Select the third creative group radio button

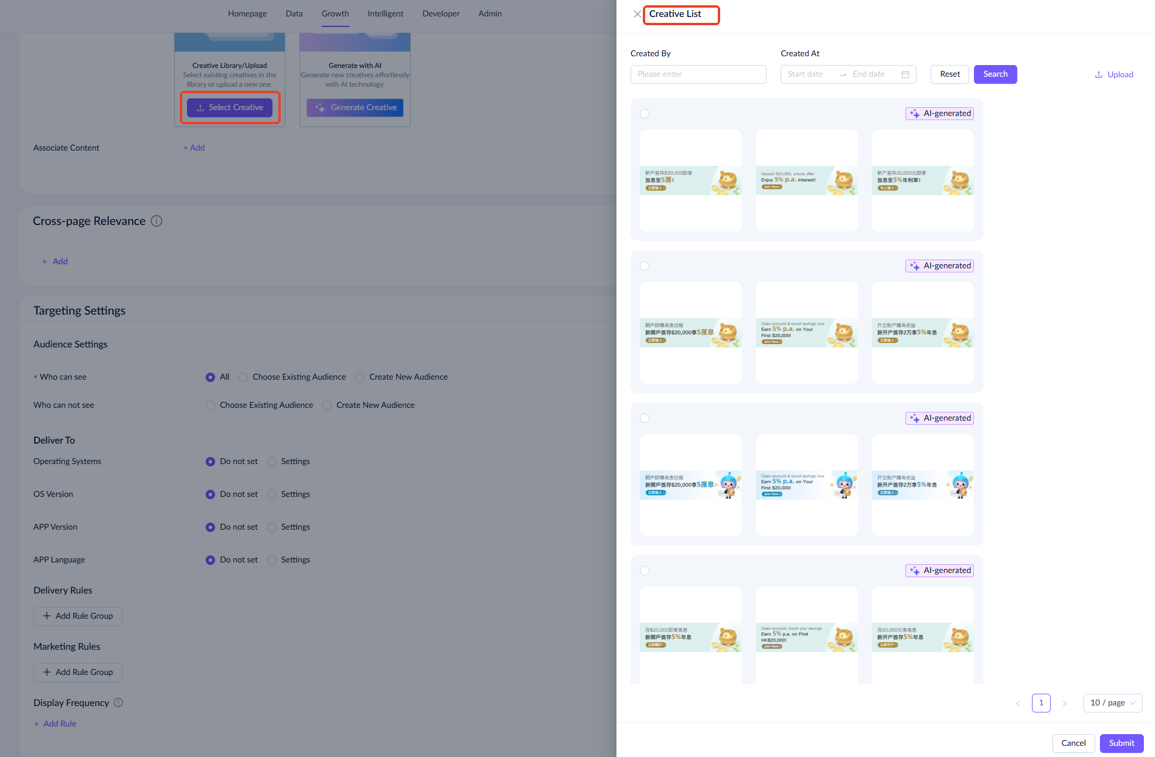[x=645, y=418]
